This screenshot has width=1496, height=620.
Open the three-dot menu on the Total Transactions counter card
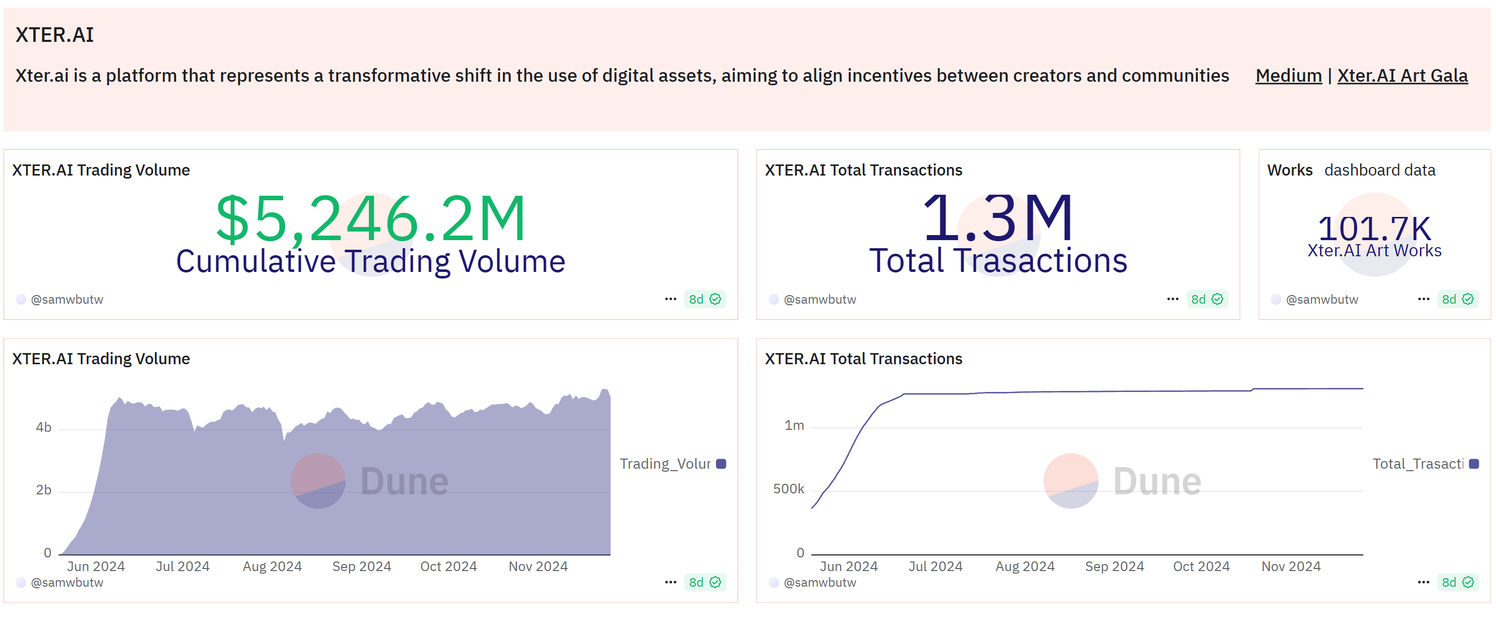pos(1173,298)
